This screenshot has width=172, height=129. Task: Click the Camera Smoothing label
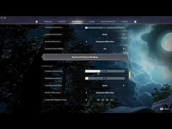[54, 49]
